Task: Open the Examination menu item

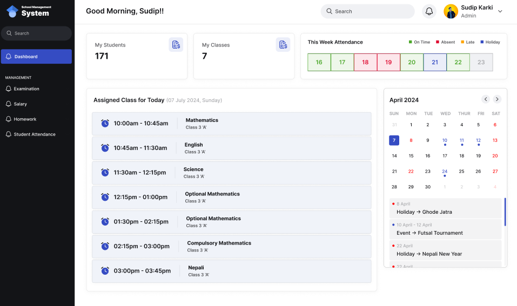Action: [26, 89]
